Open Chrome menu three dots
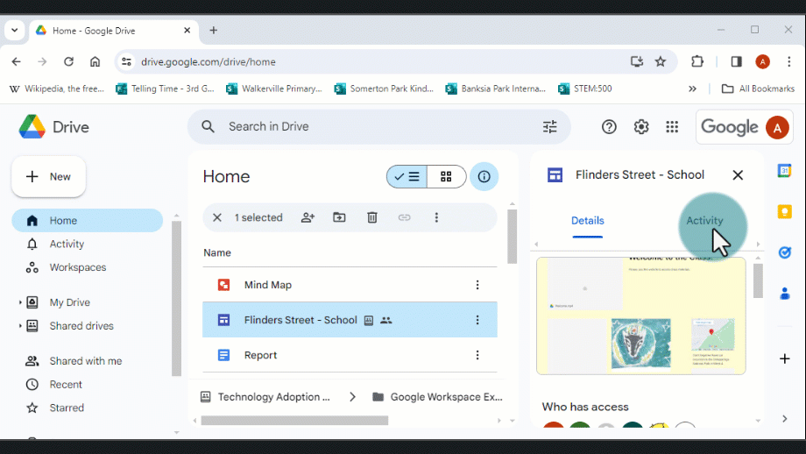The height and width of the screenshot is (454, 806). 789,61
